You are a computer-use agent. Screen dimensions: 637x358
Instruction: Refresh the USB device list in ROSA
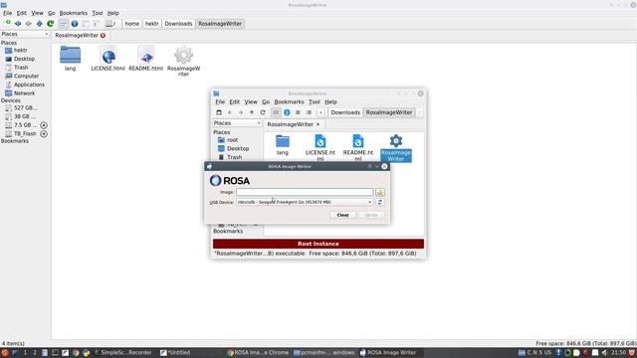coord(380,202)
